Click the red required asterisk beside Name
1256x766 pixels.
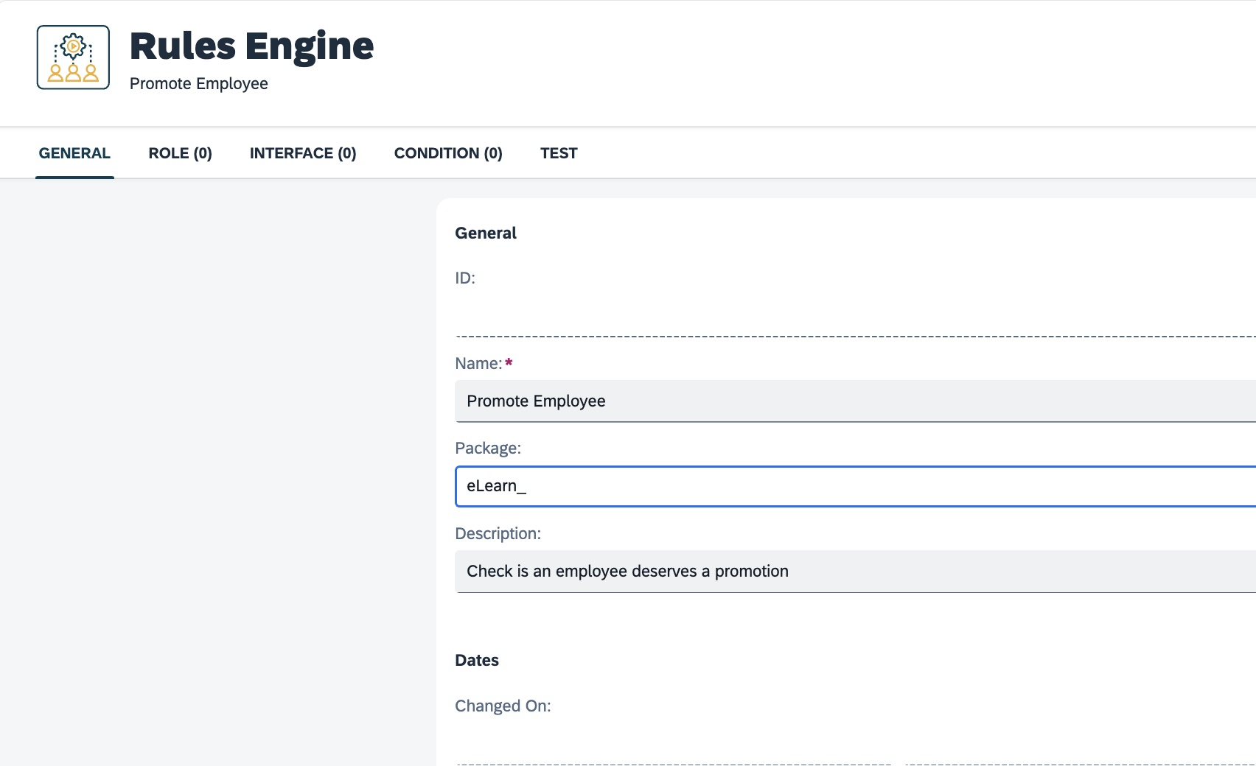point(509,361)
